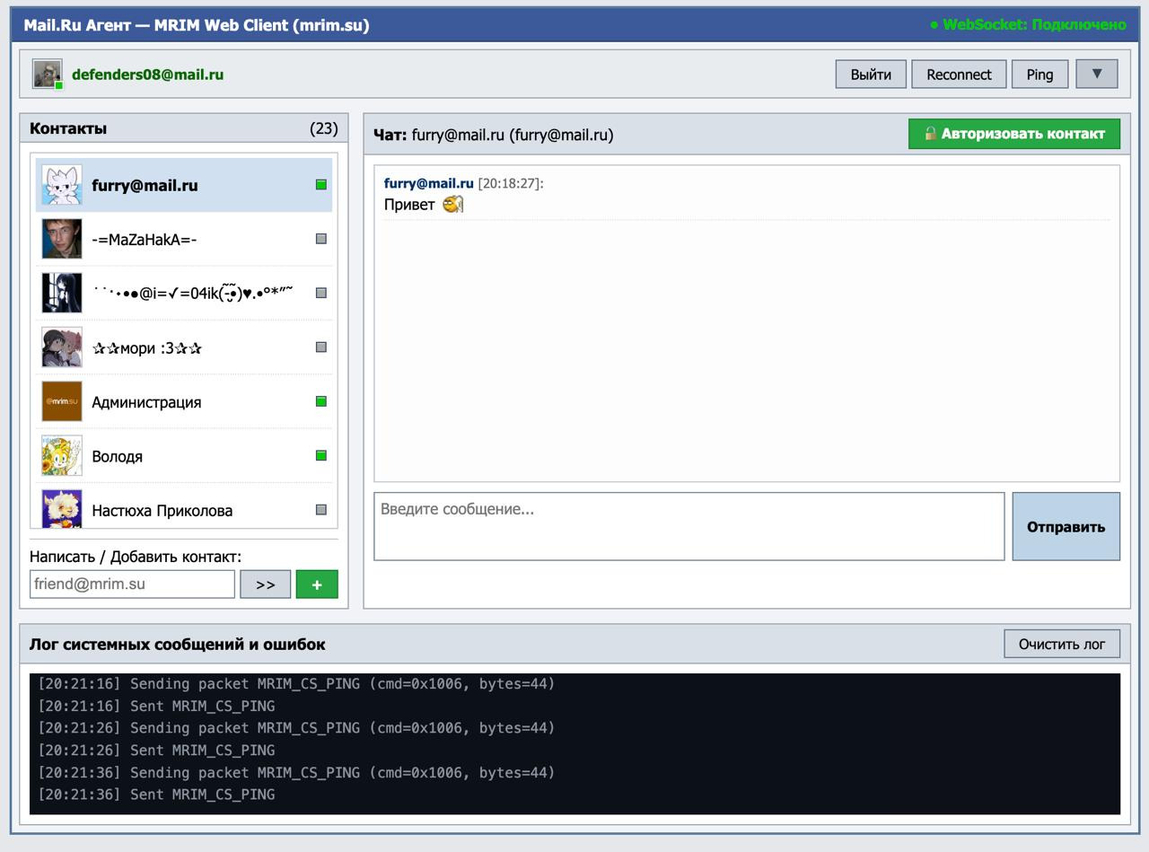The height and width of the screenshot is (852, 1149).
Task: Click the status indicator for Настюха Приколова
Action: point(321,510)
